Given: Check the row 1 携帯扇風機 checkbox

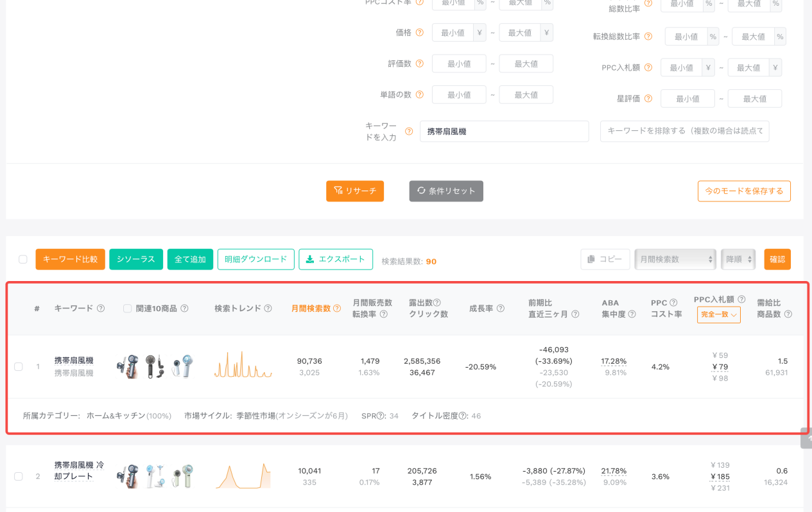Looking at the screenshot, I should (19, 366).
